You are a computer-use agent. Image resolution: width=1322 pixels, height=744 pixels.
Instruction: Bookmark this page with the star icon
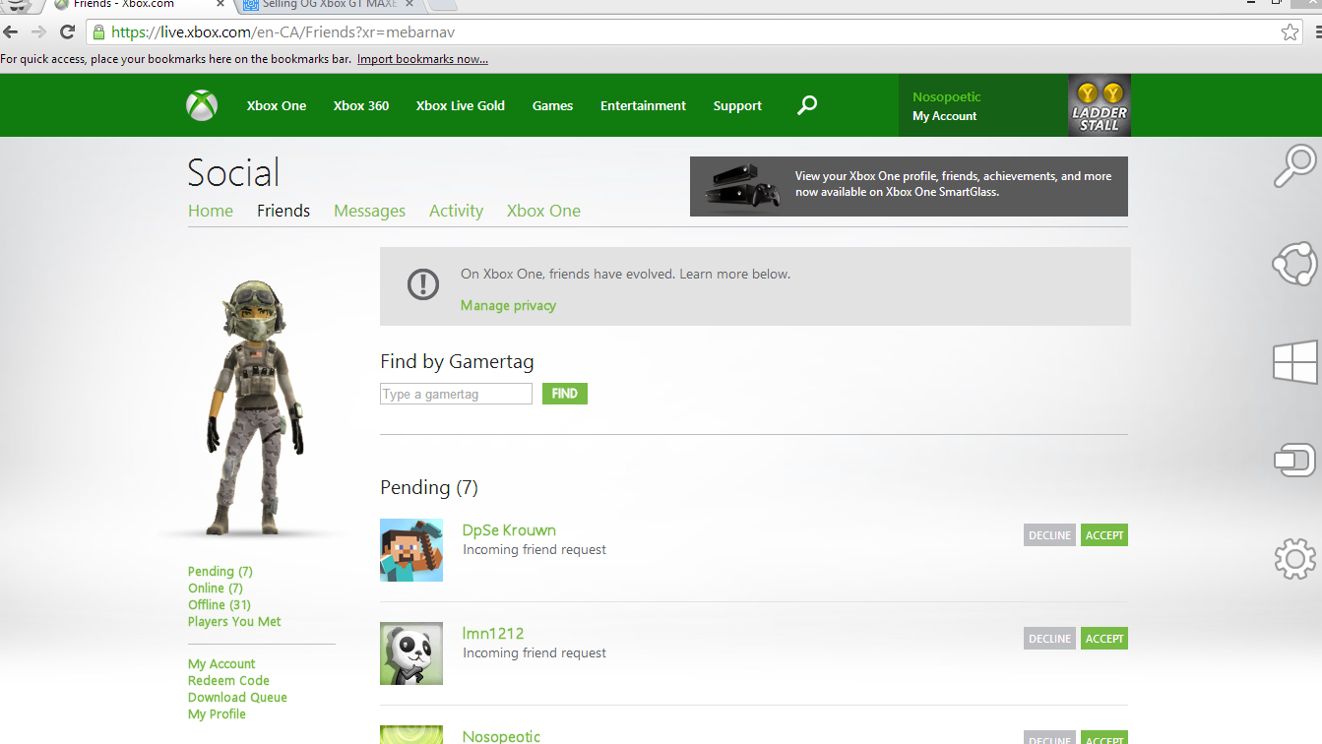click(1290, 32)
